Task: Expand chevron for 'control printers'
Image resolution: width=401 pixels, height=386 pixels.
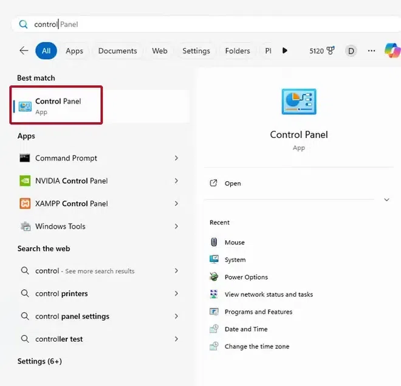Action: 176,294
